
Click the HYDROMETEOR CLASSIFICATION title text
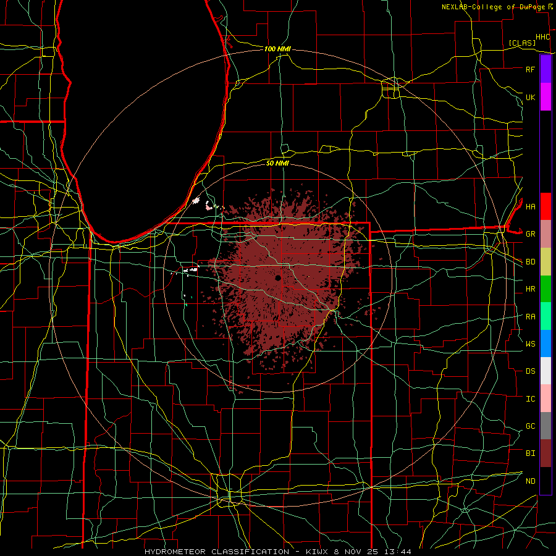click(x=217, y=552)
